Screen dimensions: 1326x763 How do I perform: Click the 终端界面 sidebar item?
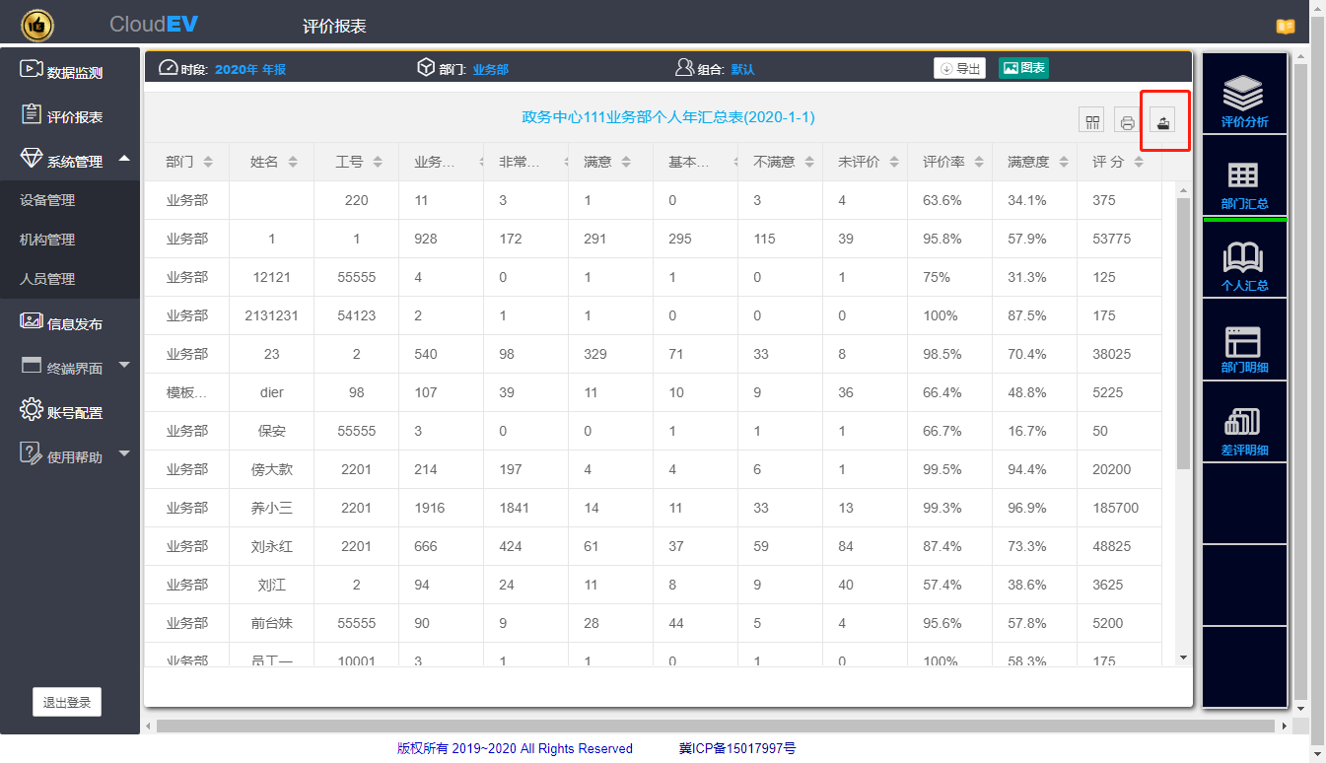click(x=61, y=368)
